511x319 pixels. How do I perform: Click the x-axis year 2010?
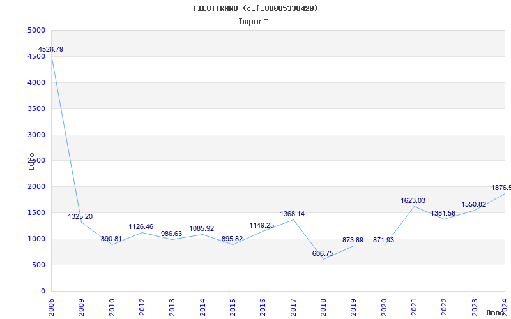112,308
